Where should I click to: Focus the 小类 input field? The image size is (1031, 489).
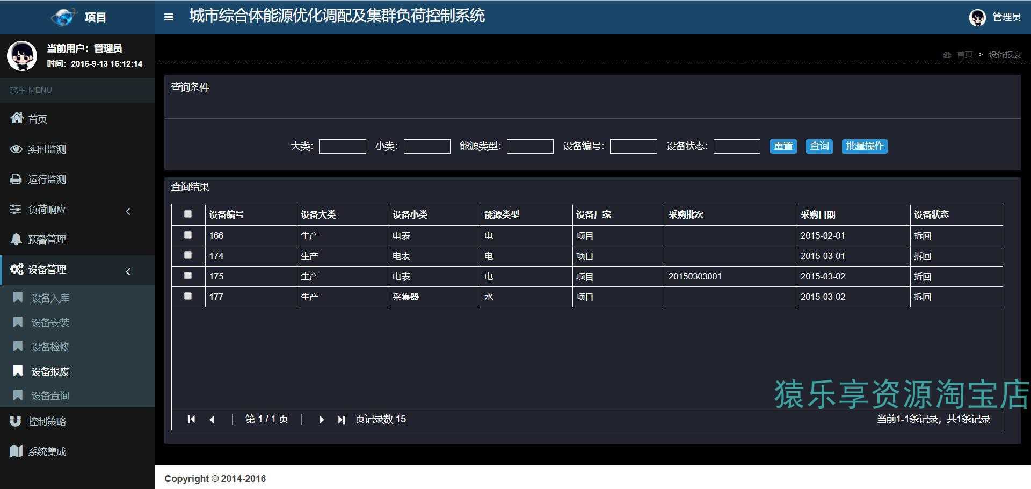click(427, 146)
